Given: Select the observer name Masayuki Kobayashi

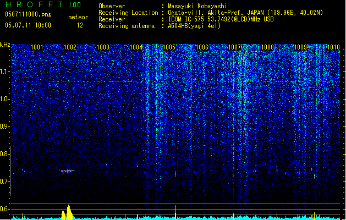Looking at the screenshot, I should (x=197, y=6).
